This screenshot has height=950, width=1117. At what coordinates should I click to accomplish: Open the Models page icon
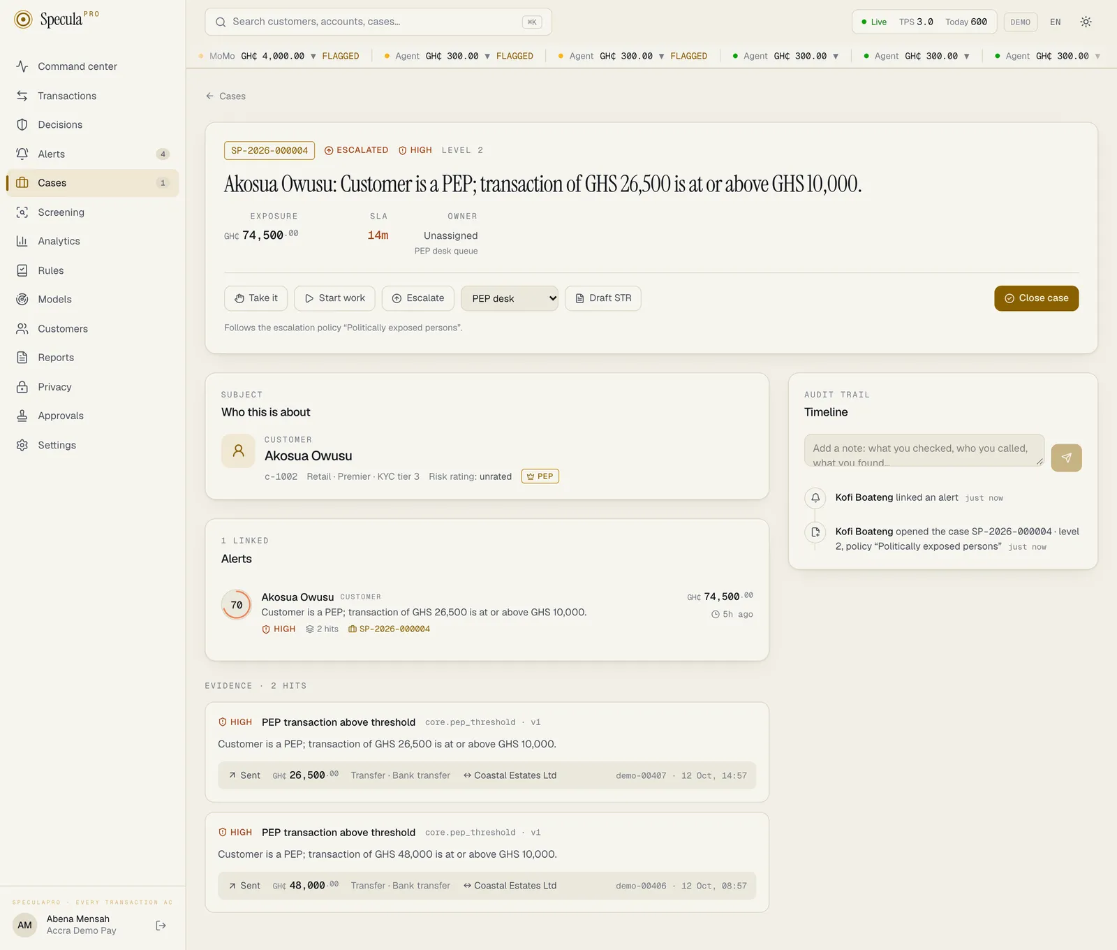[22, 299]
